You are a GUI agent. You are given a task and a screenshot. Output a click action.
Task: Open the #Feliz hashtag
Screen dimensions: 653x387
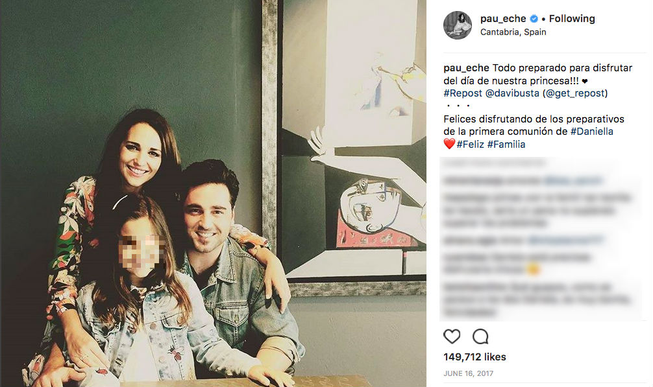[470, 145]
